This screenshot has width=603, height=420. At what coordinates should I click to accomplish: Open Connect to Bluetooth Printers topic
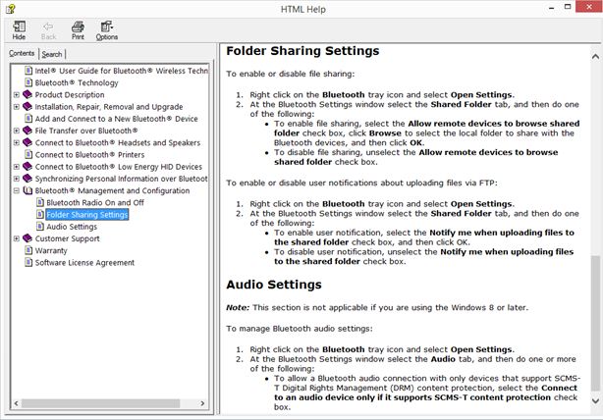coord(89,154)
